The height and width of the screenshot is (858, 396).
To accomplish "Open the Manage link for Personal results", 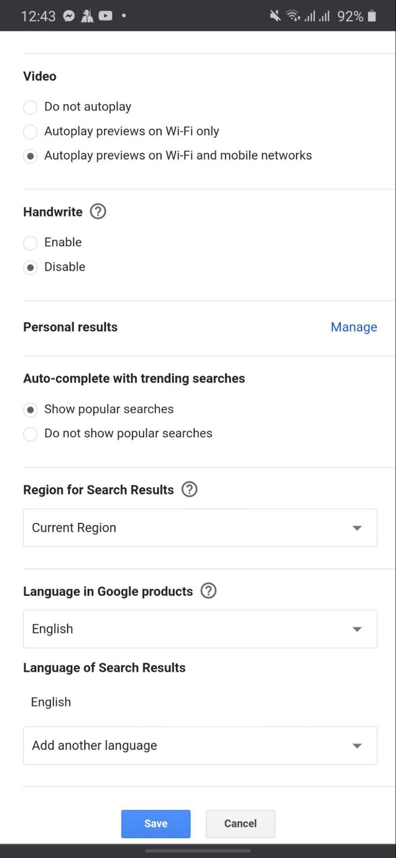I will coord(354,327).
